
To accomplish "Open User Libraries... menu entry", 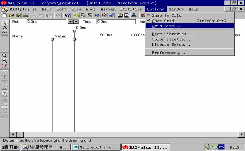I will click(190, 34).
